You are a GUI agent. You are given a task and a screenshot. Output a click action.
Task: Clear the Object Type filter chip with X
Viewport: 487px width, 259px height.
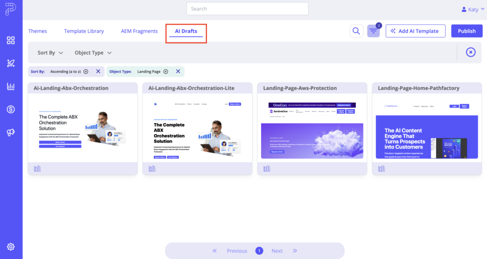pyautogui.click(x=178, y=71)
